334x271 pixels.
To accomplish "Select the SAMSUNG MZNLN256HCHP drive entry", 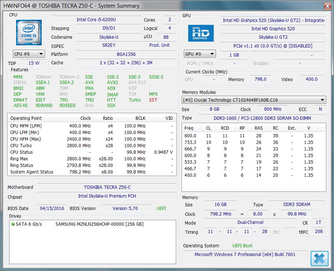I will [x=99, y=224].
